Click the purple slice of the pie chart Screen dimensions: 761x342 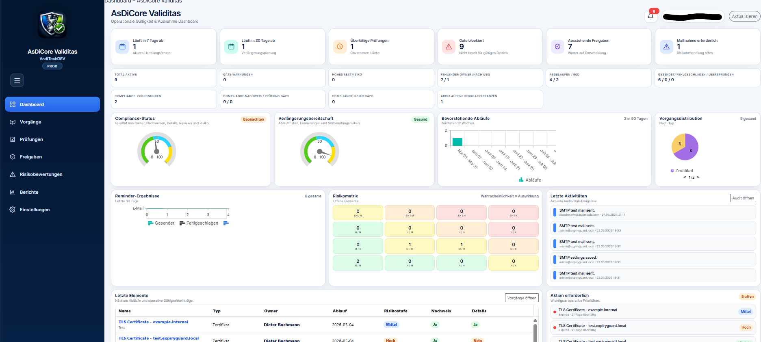(689, 149)
